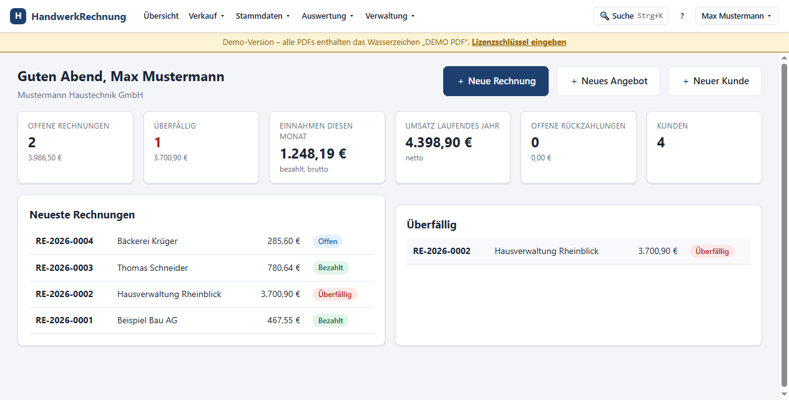Image resolution: width=789 pixels, height=400 pixels.
Task: Open RE-2026-0002 in the Überfällig panel
Action: (442, 251)
